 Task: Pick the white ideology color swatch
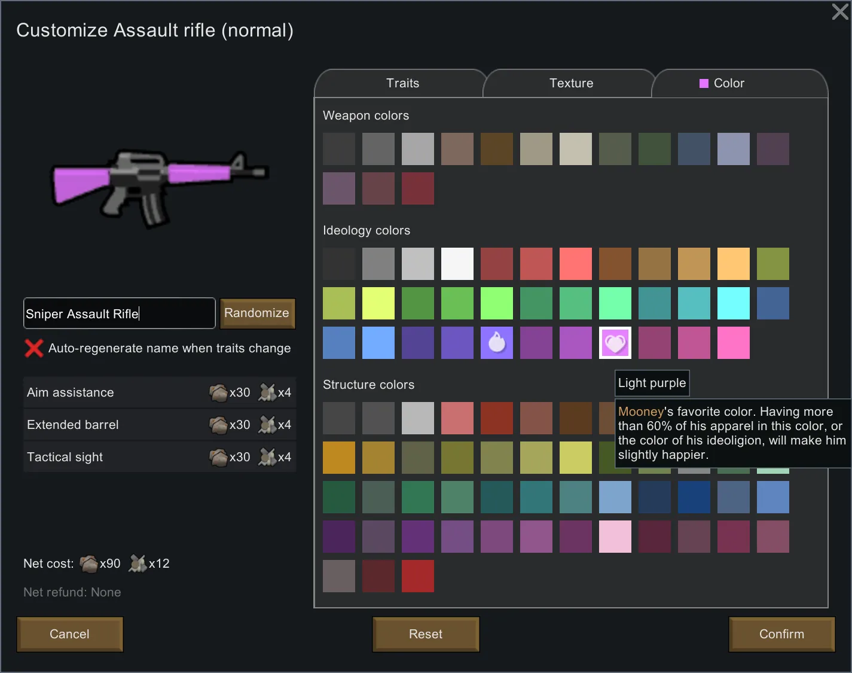click(x=457, y=264)
